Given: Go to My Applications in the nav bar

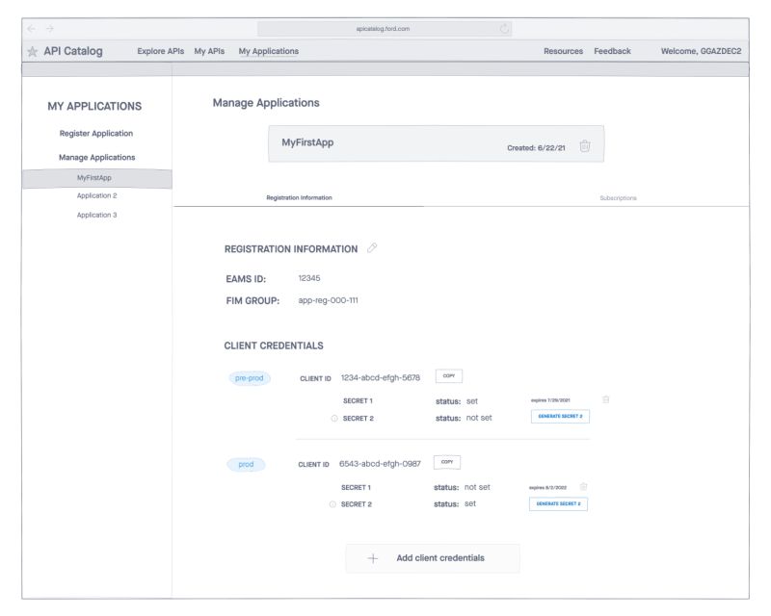Looking at the screenshot, I should pos(269,51).
